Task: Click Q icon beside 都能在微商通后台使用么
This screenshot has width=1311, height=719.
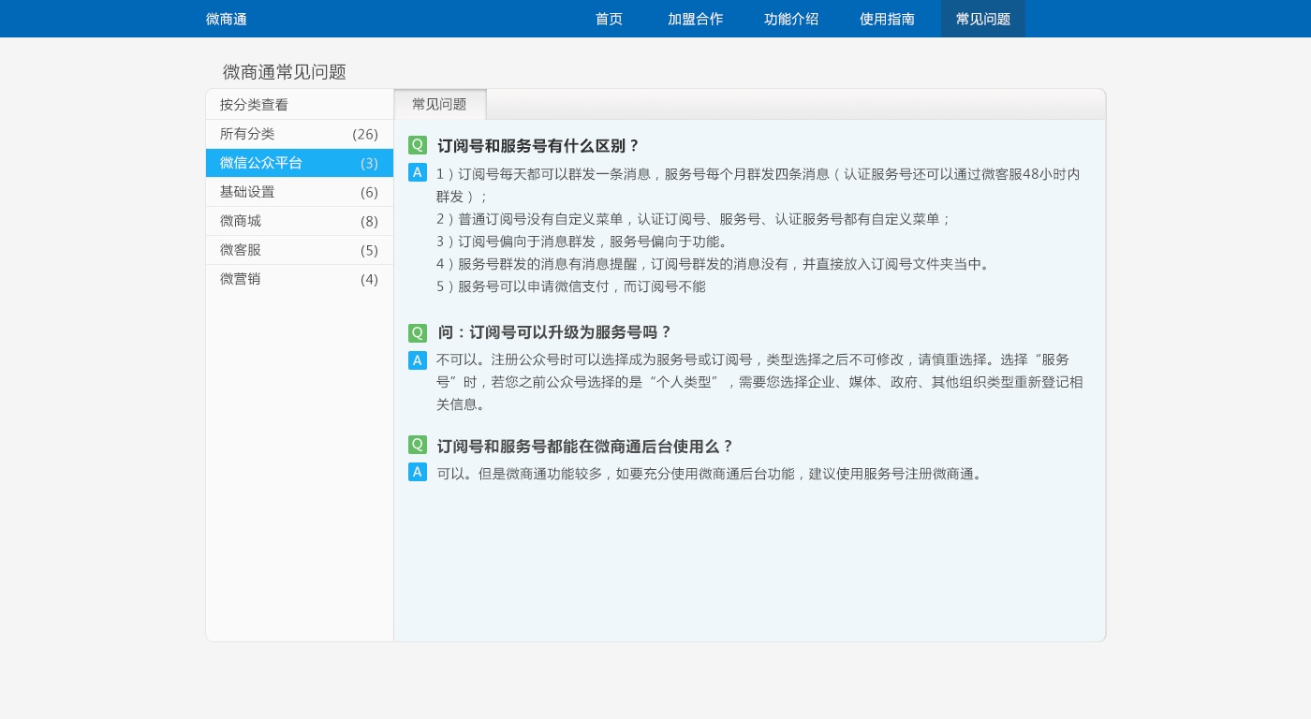Action: coord(418,445)
